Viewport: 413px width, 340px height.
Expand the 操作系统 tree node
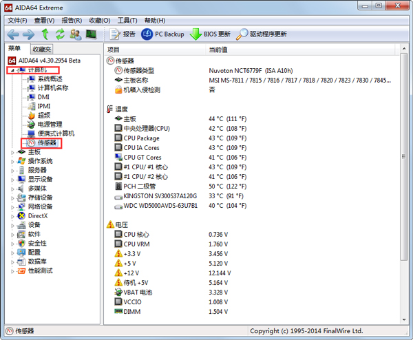point(12,162)
